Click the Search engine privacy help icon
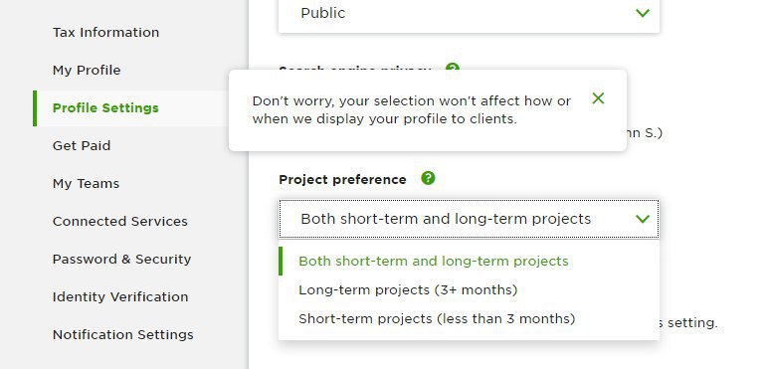Screen dimensions: 767x369 453,67
